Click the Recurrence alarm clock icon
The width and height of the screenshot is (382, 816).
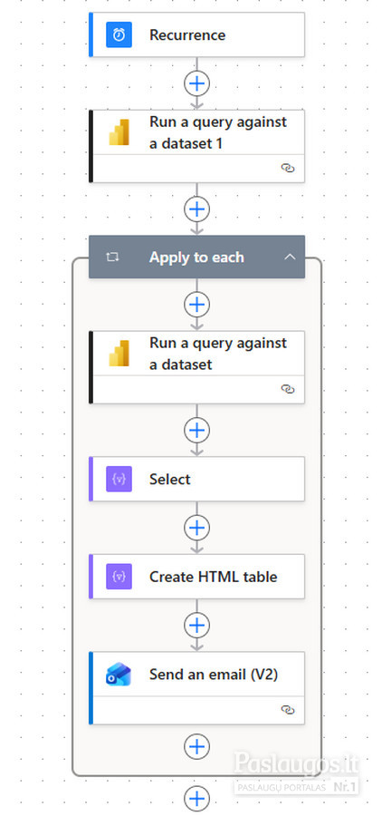(x=119, y=34)
